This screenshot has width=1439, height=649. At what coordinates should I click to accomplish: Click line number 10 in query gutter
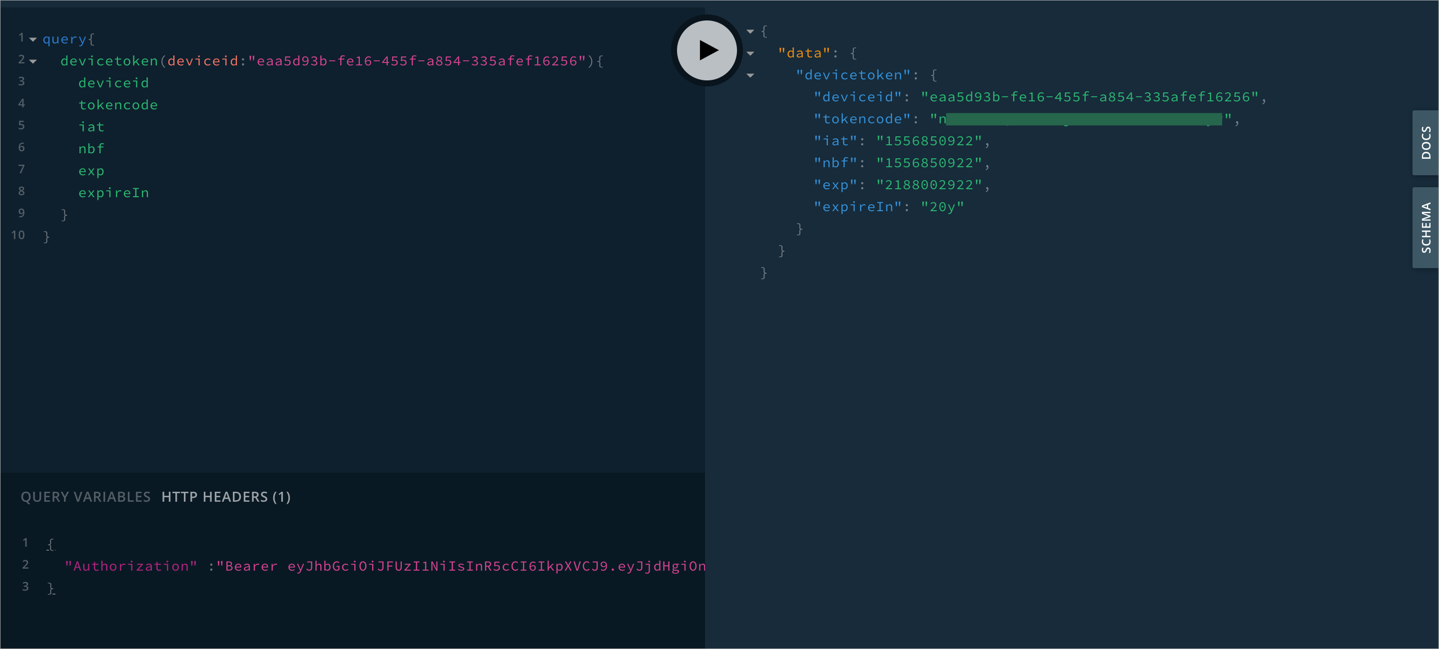[x=18, y=235]
